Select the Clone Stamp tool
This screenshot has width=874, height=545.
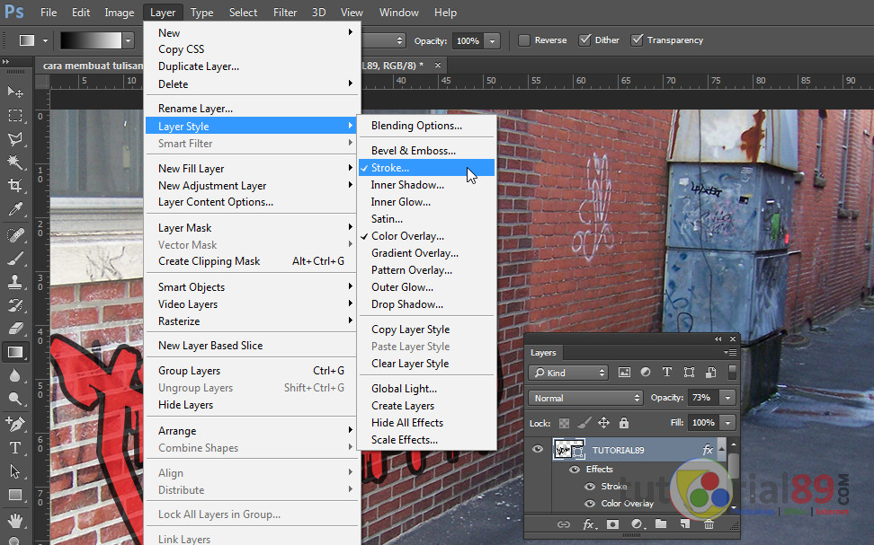[15, 282]
